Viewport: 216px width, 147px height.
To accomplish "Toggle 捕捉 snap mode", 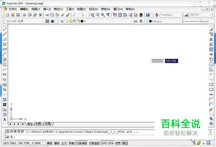I will (49, 143).
